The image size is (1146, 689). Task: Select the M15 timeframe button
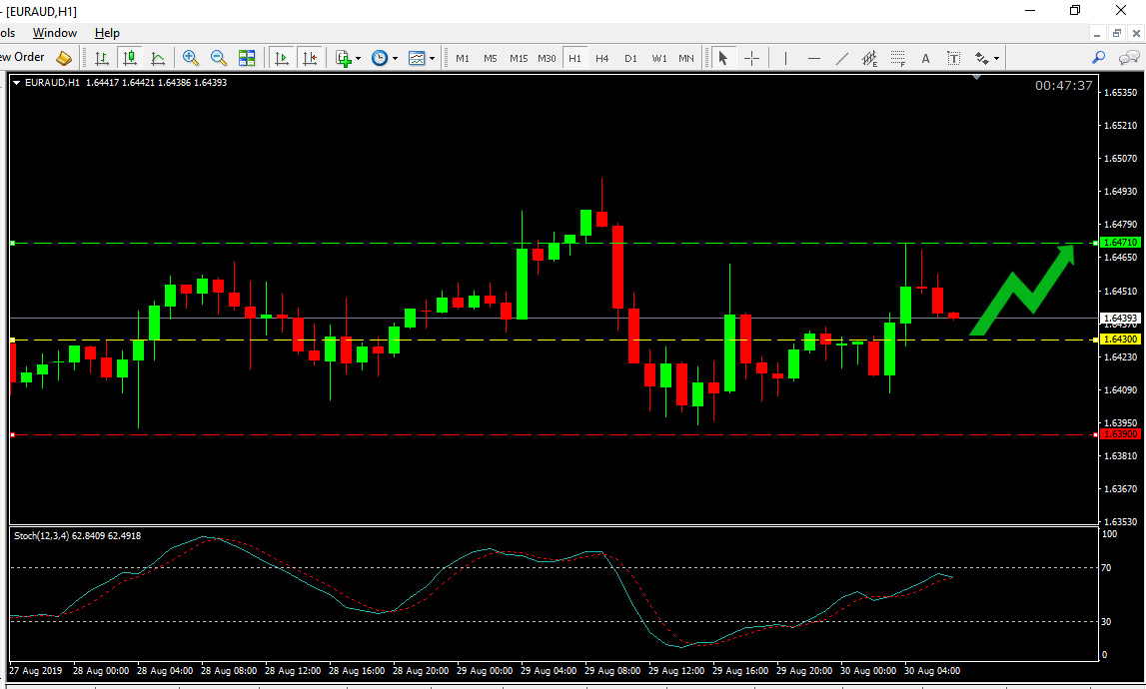518,58
